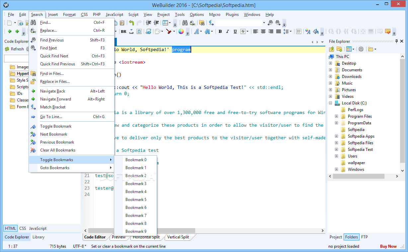Click the Buy Now link
This screenshot has height=252, width=408.
pyautogui.click(x=388, y=246)
